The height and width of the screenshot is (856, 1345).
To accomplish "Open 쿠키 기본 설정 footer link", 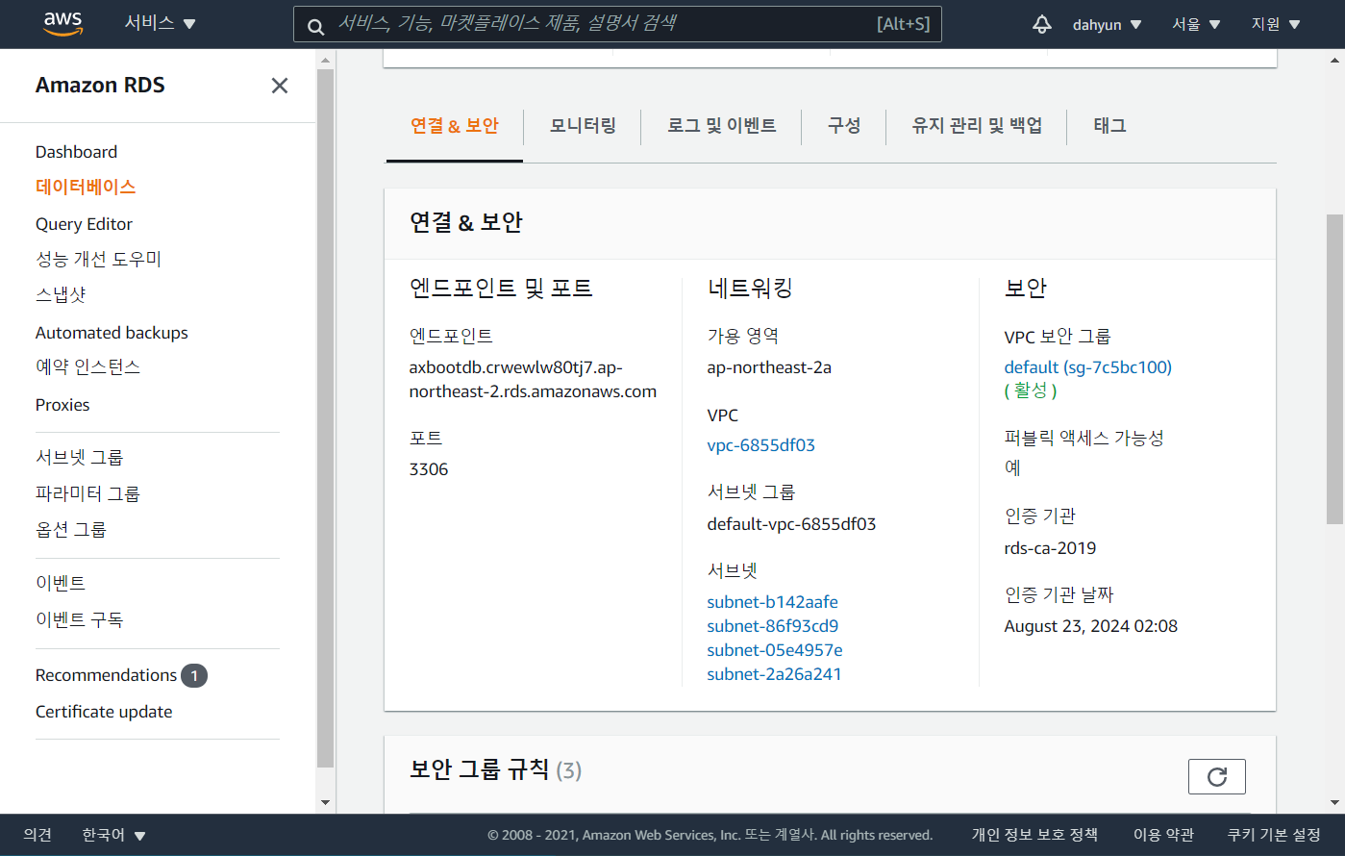I will (x=1274, y=835).
